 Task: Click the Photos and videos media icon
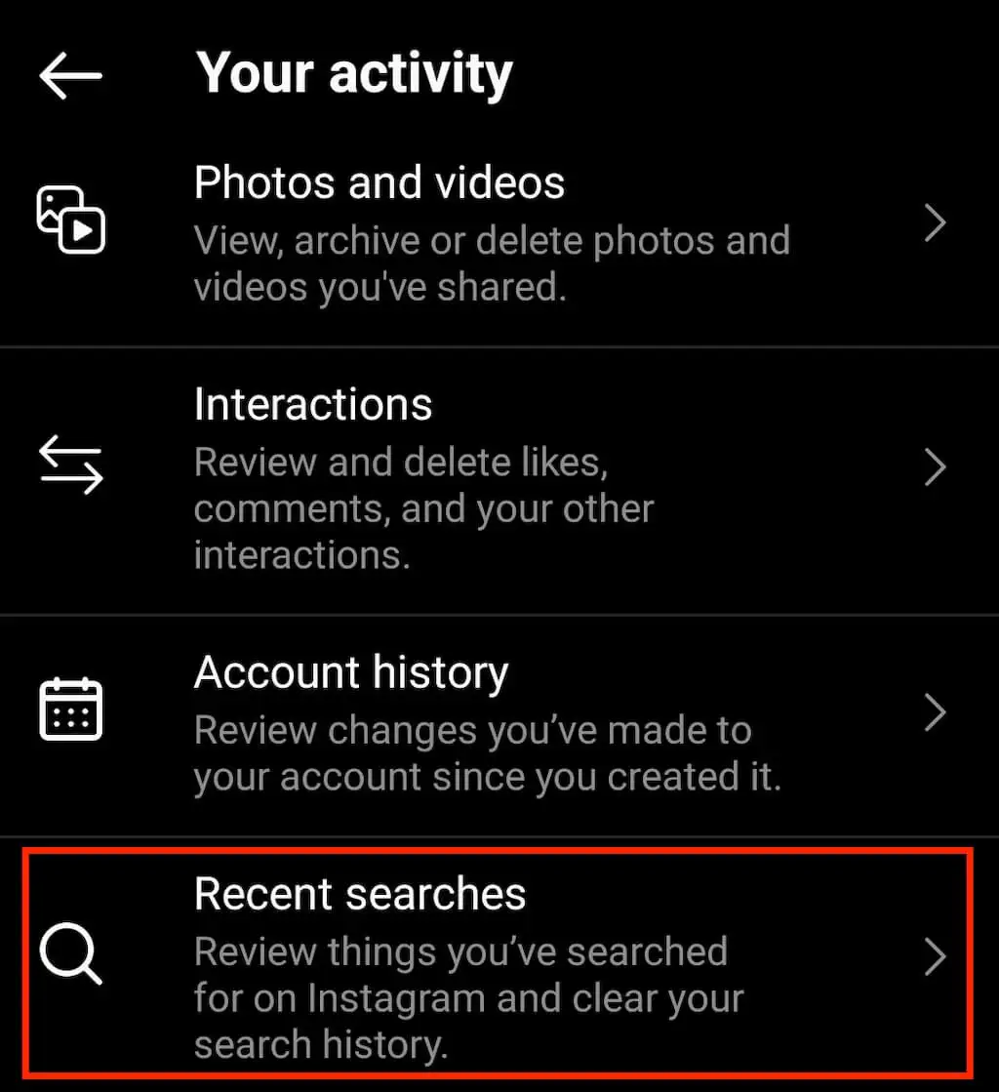point(70,220)
